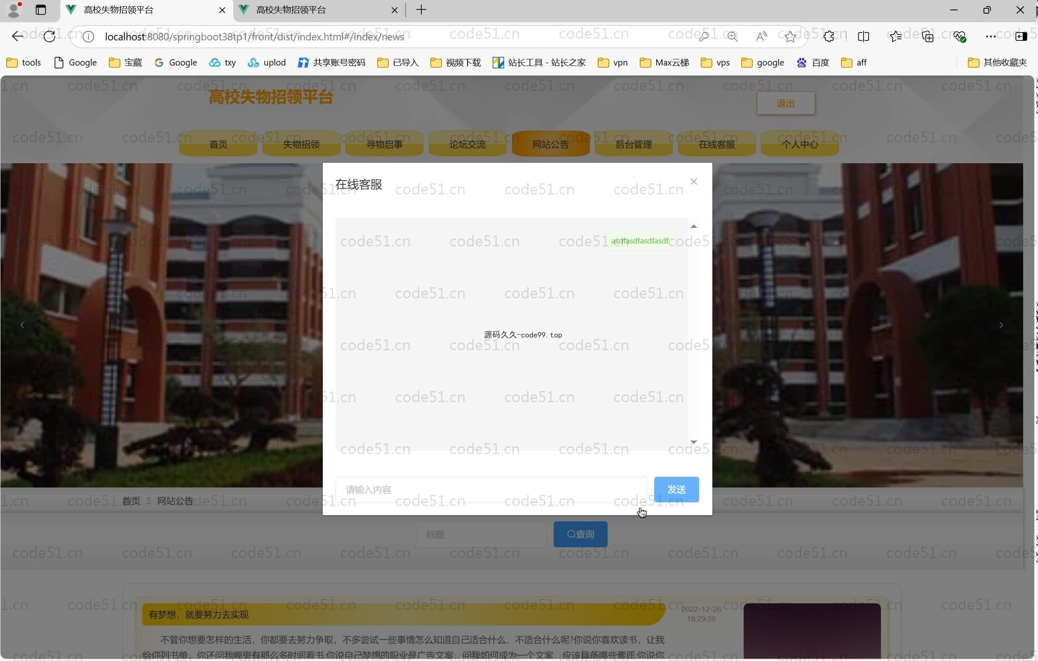Viewport: 1038px width, 661px height.
Task: Open browser essentials heart icon
Action: (960, 37)
